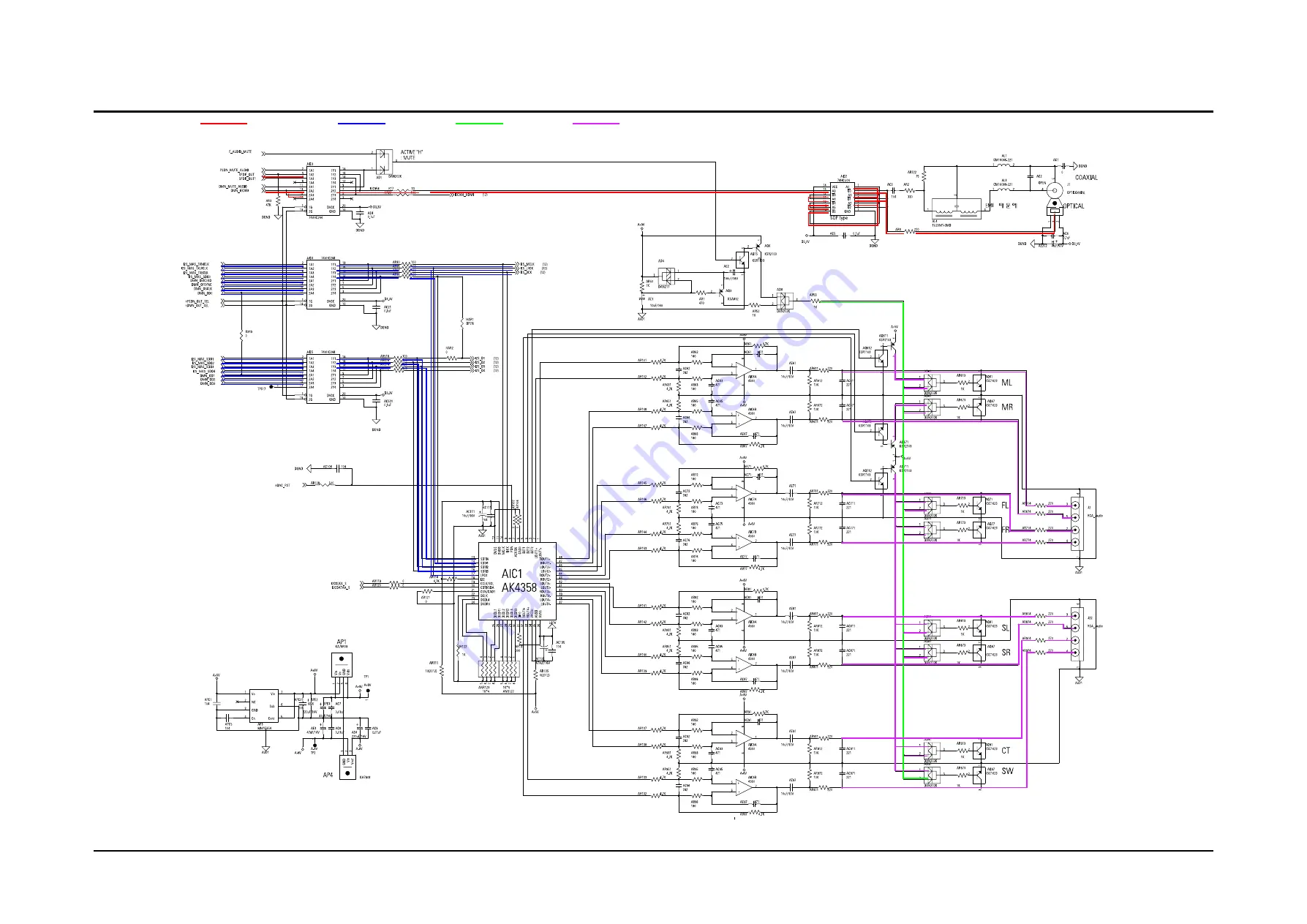Click the ADAC_RST signal label
This screenshot has width=1307, height=924.
283,486
